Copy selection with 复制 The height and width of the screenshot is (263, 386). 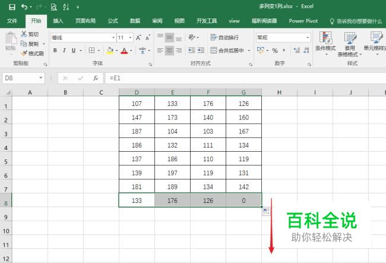pos(30,43)
